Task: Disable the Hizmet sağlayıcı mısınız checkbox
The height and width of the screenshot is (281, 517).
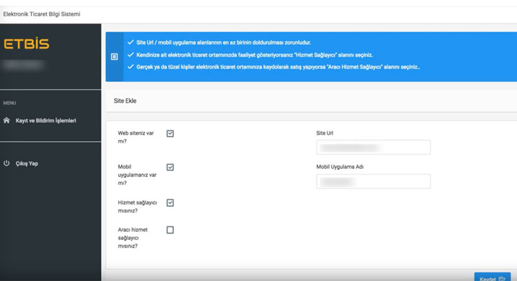Action: click(170, 203)
